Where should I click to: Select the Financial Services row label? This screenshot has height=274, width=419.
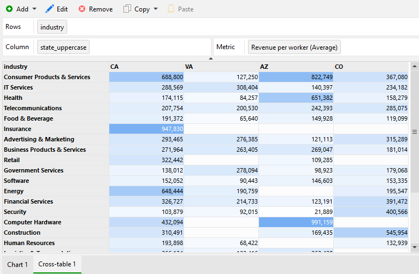click(56, 201)
